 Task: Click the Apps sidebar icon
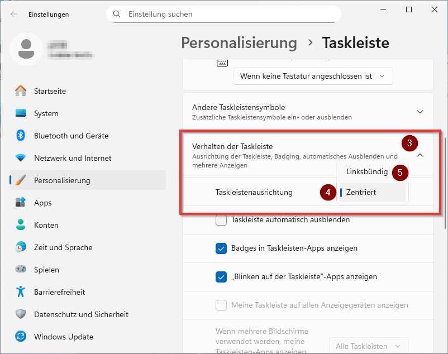pyautogui.click(x=21, y=203)
